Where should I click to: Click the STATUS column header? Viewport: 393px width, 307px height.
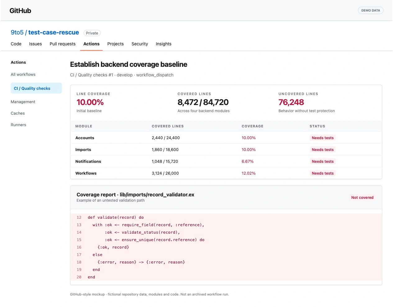coord(318,126)
